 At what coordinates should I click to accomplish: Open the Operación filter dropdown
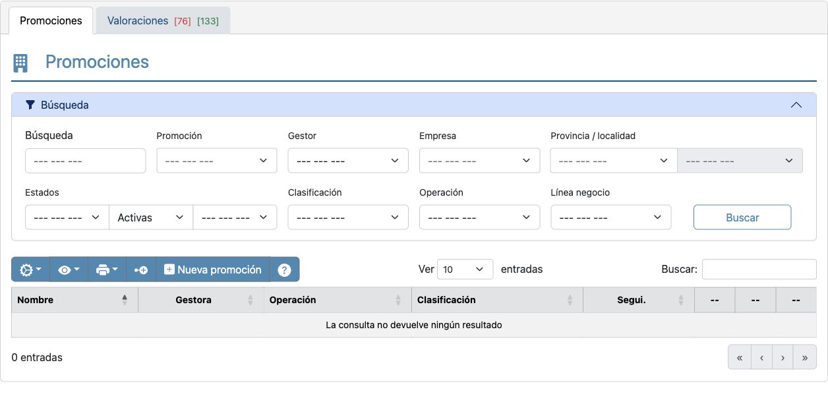pos(479,217)
